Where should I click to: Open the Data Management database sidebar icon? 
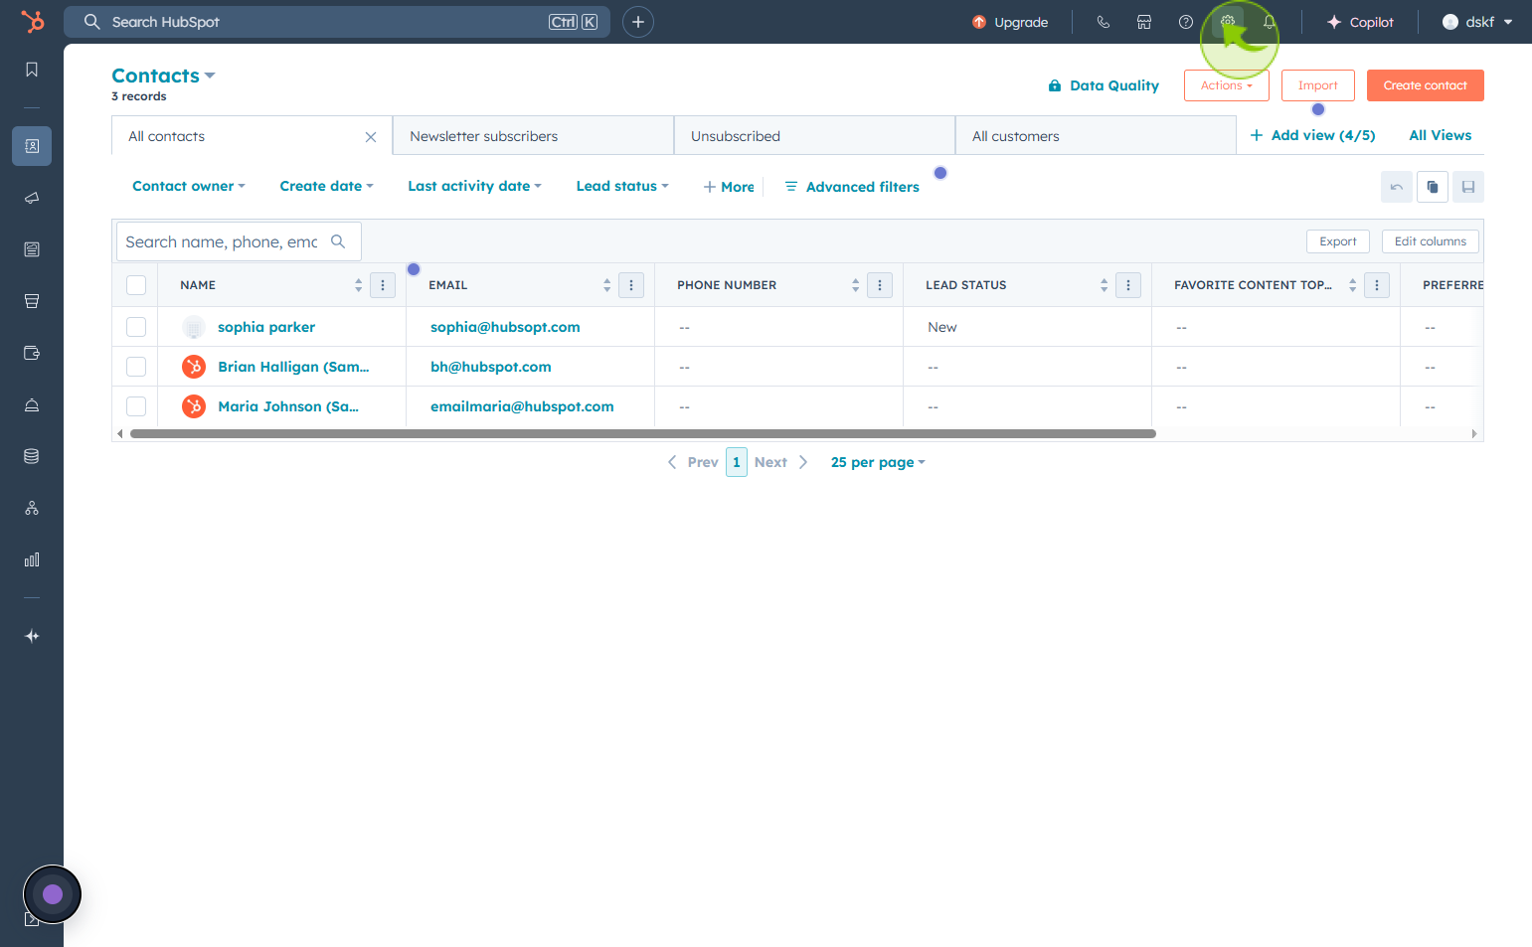(x=32, y=456)
